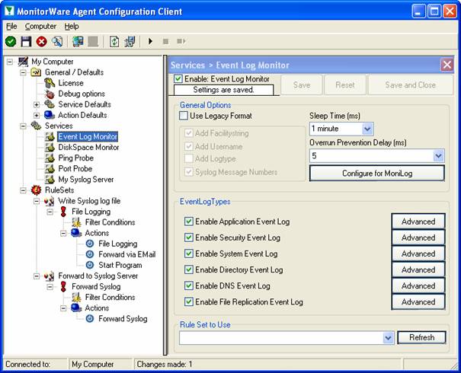Click the Forward Syslog red exclamation rule icon
Image resolution: width=461 pixels, height=373 pixels.
point(63,287)
